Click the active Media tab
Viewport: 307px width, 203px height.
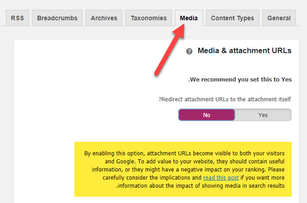click(x=189, y=18)
